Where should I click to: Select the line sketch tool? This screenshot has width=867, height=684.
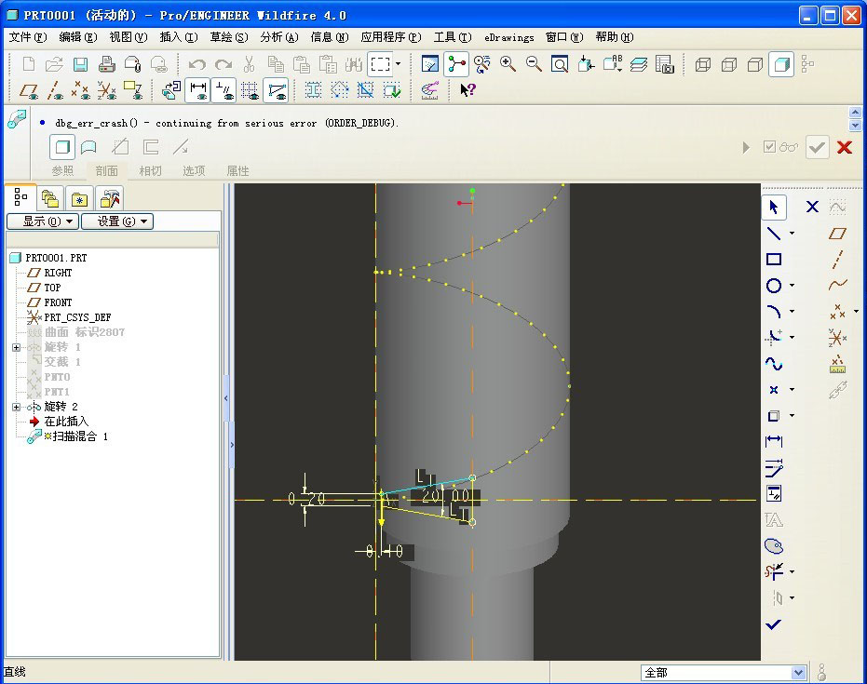pos(773,234)
